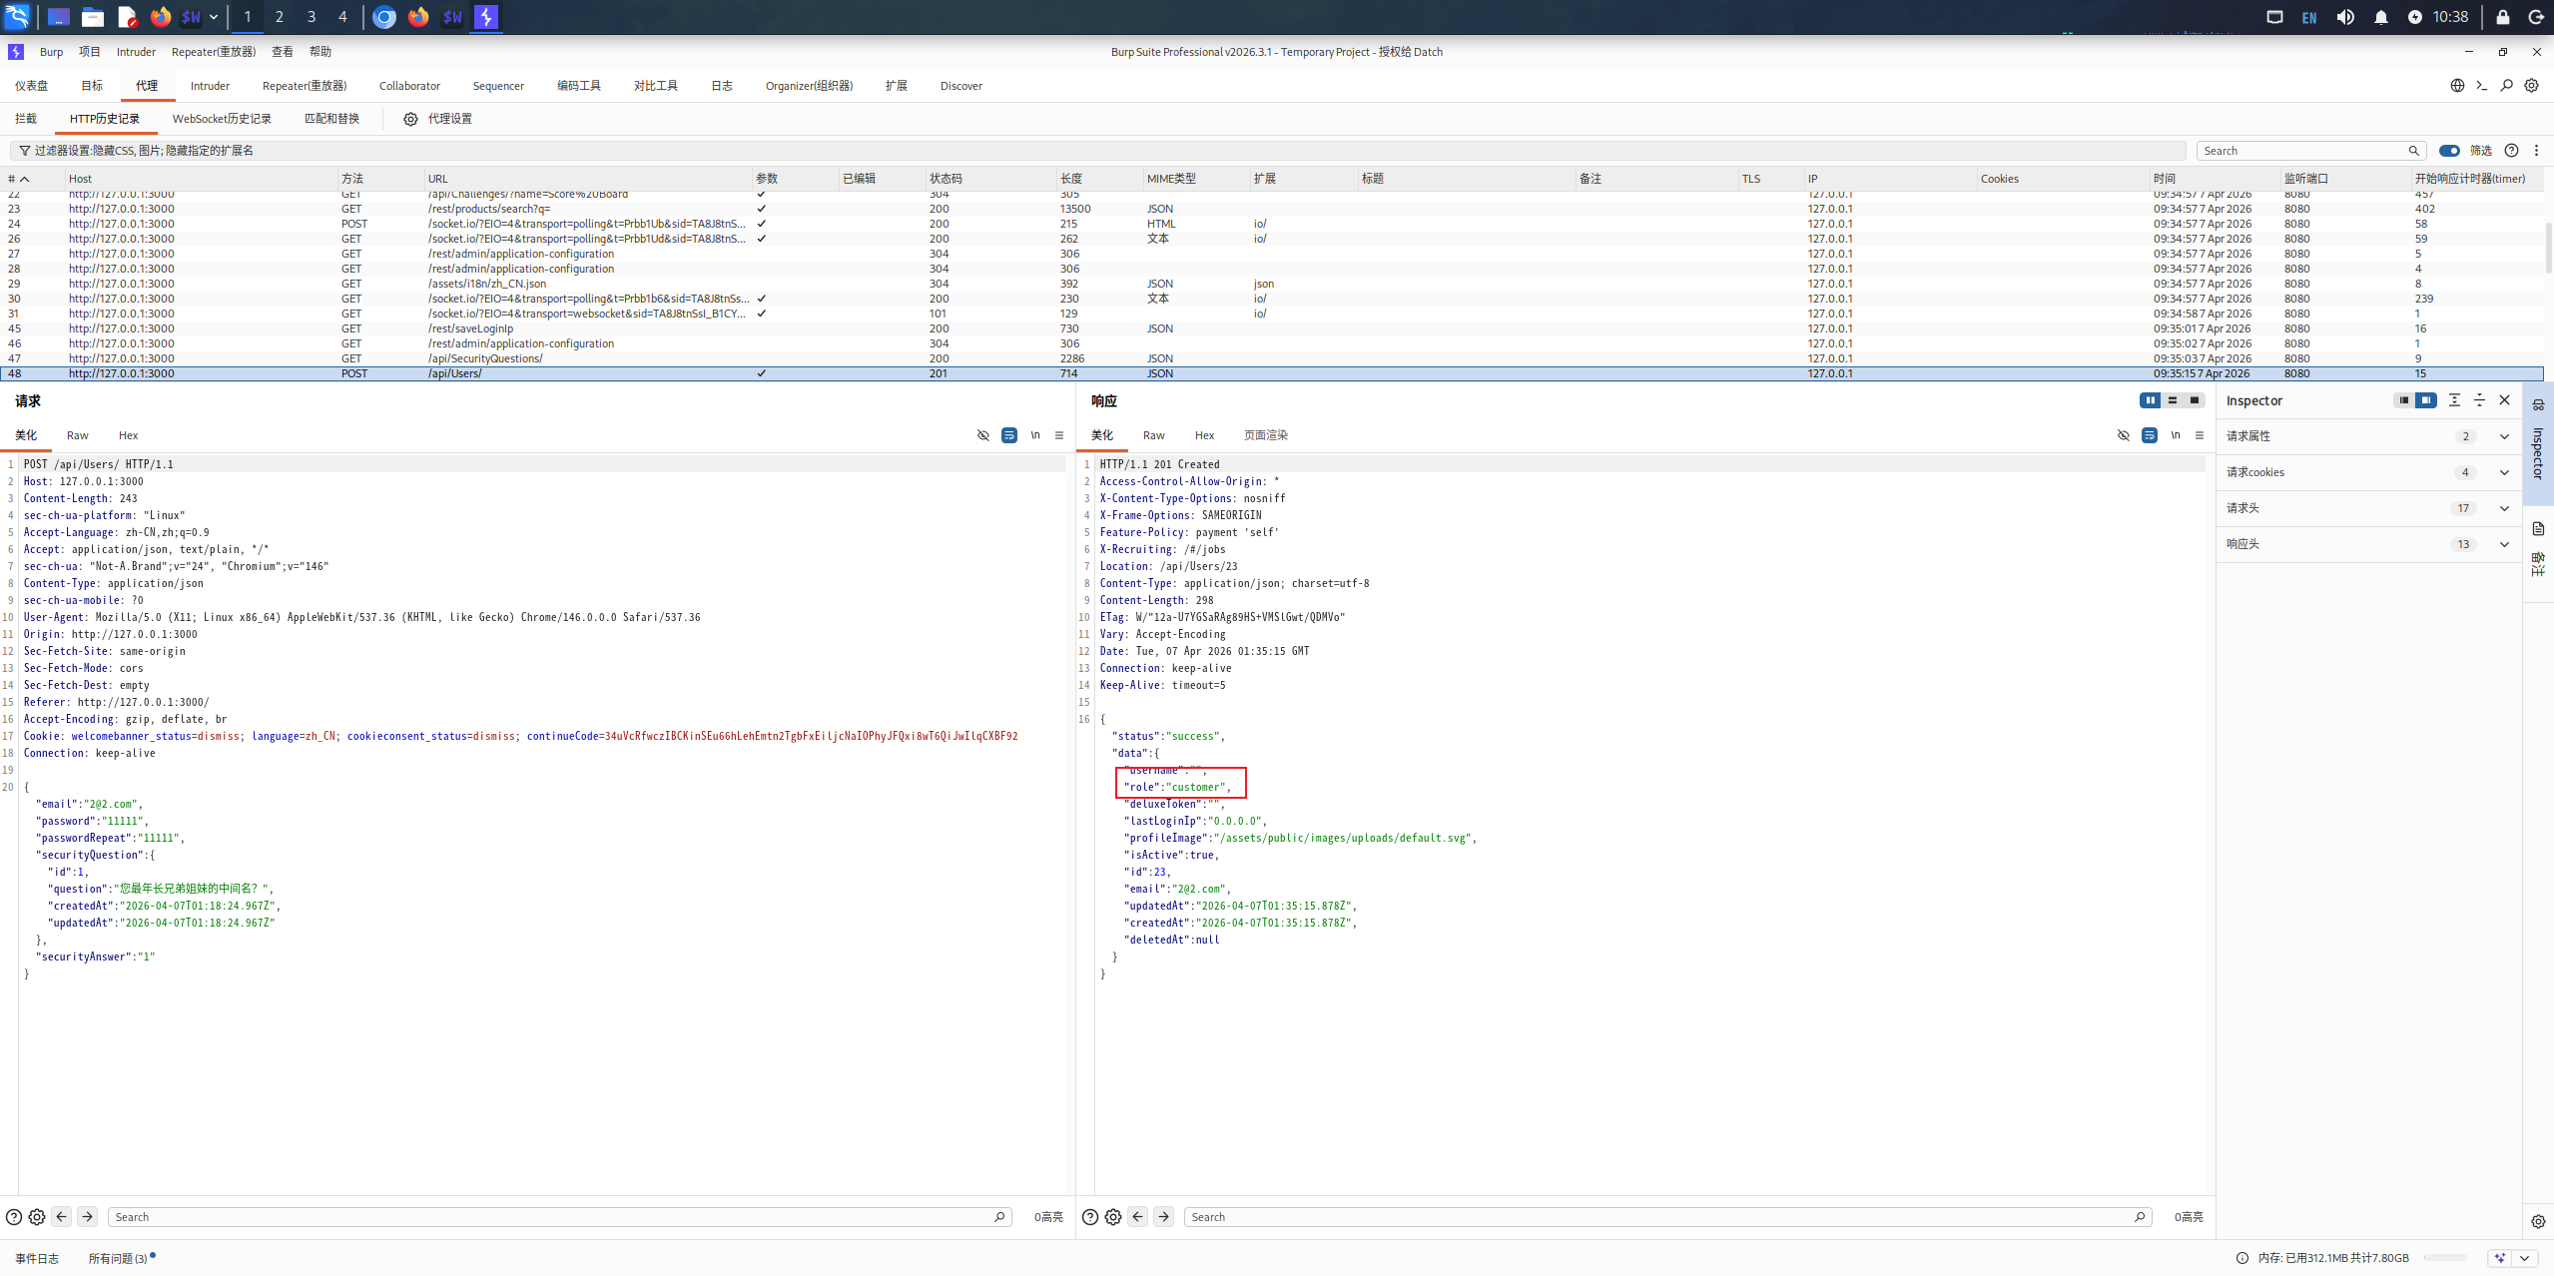Toggle \n display in response editor
The width and height of the screenshot is (2554, 1276).
pyautogui.click(x=2176, y=435)
